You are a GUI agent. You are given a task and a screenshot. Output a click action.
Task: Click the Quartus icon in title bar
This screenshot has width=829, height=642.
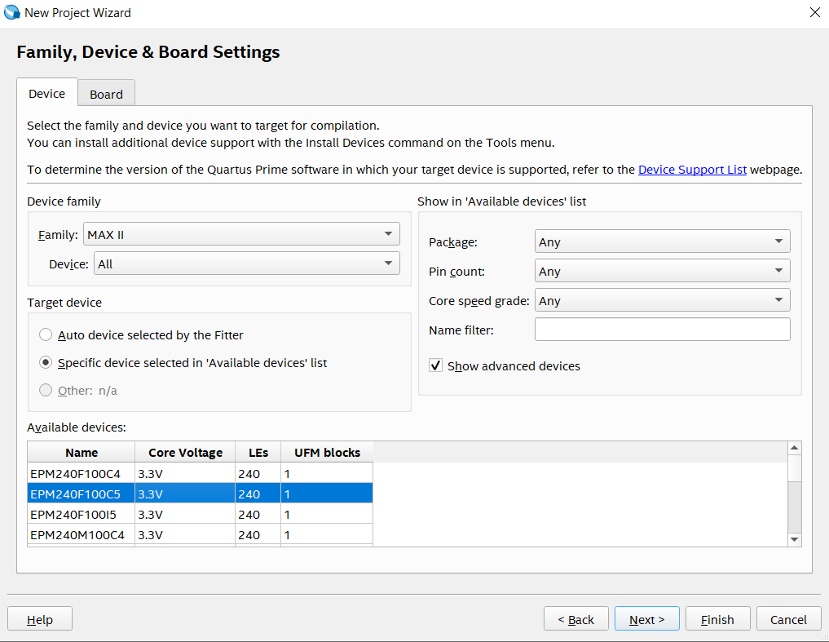[12, 12]
